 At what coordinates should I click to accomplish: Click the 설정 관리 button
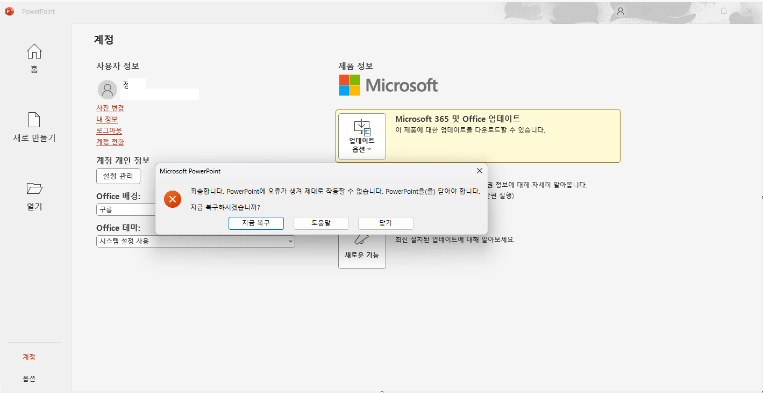pos(118,176)
